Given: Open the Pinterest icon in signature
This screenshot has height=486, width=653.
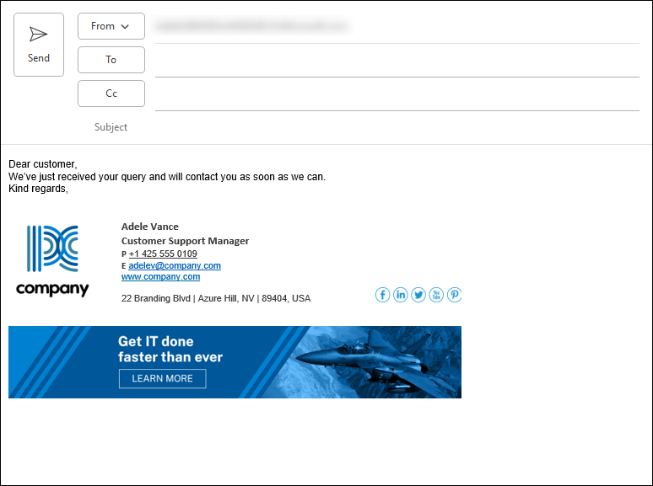Looking at the screenshot, I should tap(454, 295).
